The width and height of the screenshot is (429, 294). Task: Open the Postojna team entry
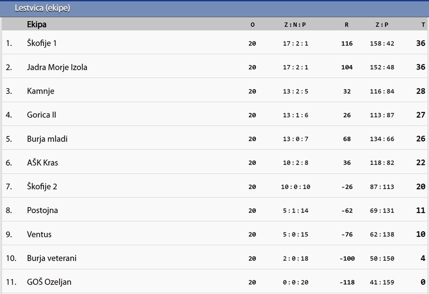click(42, 210)
